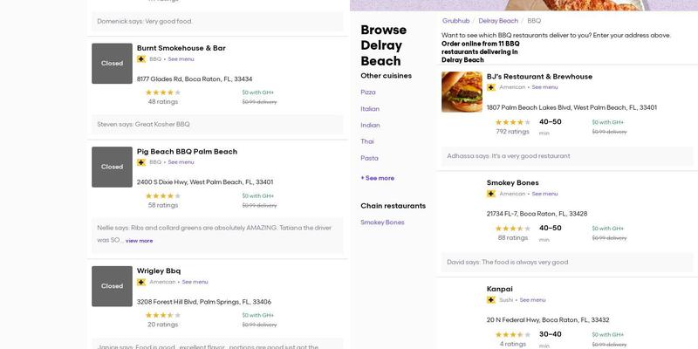The height and width of the screenshot is (349, 698).
Task: Click the GH+ badge icon for Wrigley Bbq
Action: coord(141,282)
